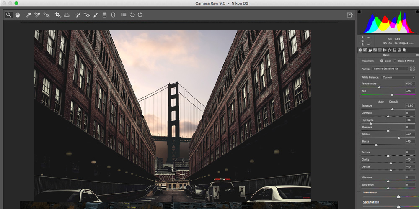Choose the Color Sampler tool

click(x=37, y=15)
